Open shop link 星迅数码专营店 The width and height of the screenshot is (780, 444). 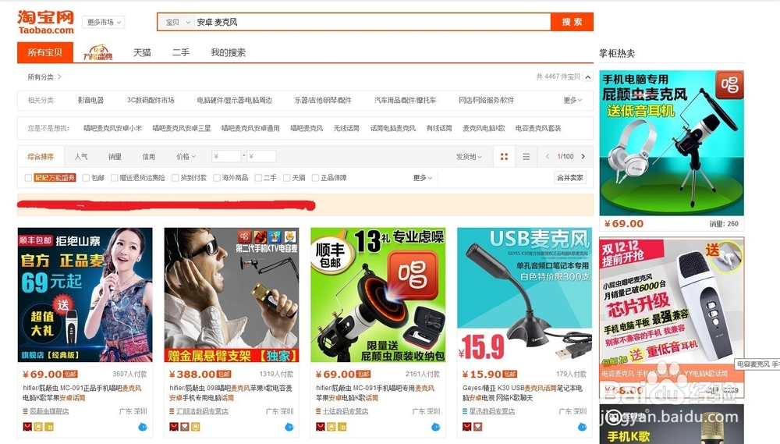pos(492,411)
